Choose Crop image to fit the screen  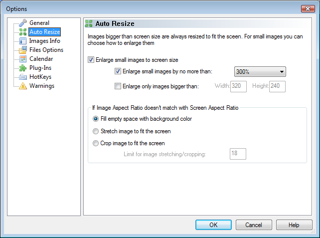point(96,143)
